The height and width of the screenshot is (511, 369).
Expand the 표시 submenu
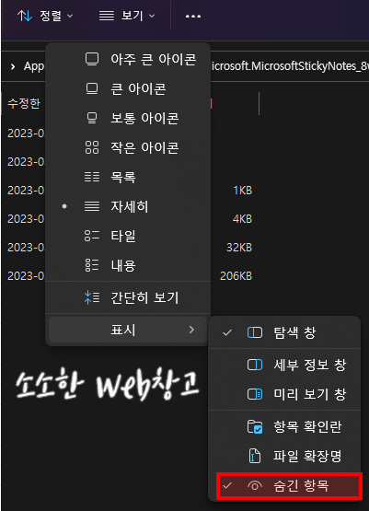click(x=128, y=330)
